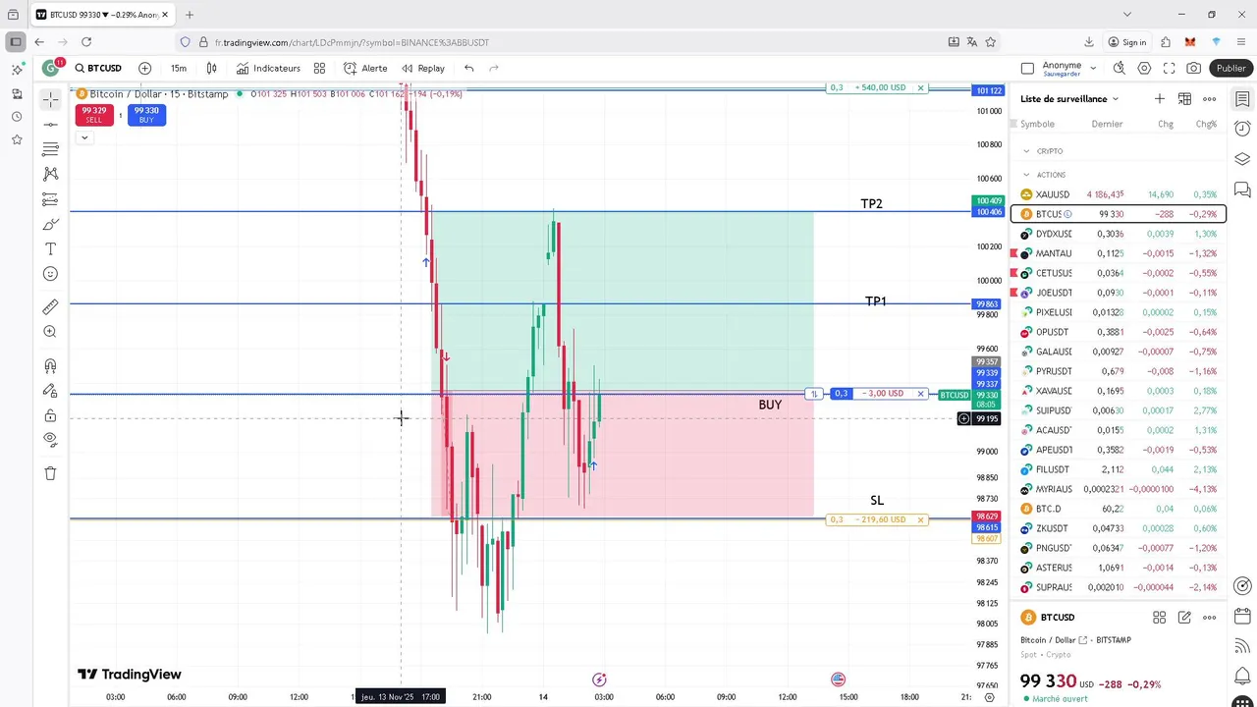Expand the chart legend chevron under the SELL button

(x=84, y=137)
